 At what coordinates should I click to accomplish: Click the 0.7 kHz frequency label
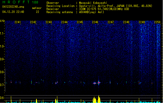point(2,85)
